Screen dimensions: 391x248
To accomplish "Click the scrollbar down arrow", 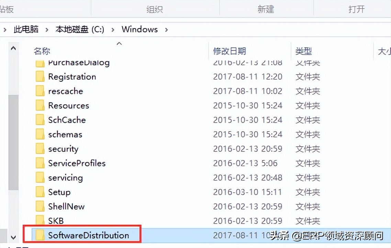I will tap(13, 237).
